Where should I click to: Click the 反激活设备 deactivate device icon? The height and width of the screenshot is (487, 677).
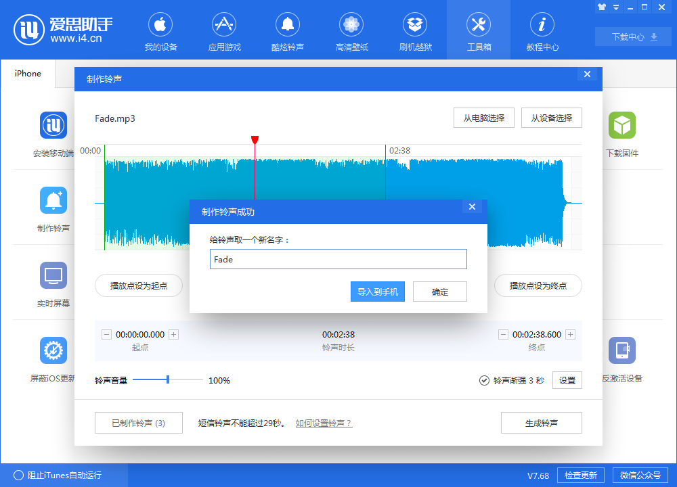pyautogui.click(x=622, y=350)
